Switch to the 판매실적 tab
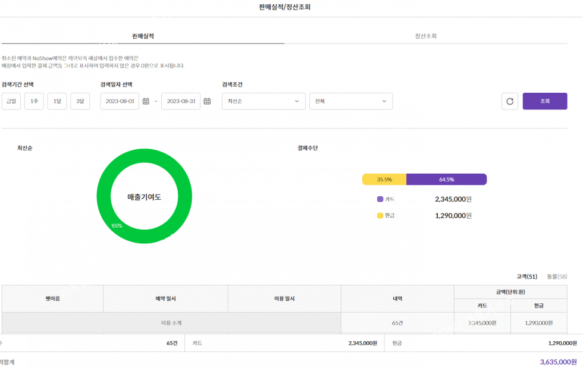 (x=143, y=36)
